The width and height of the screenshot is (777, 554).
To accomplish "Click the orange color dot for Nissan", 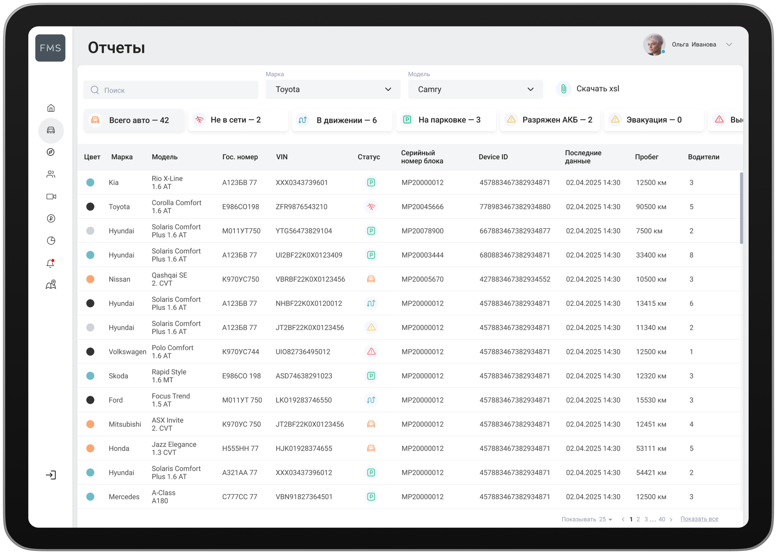I will pos(90,279).
